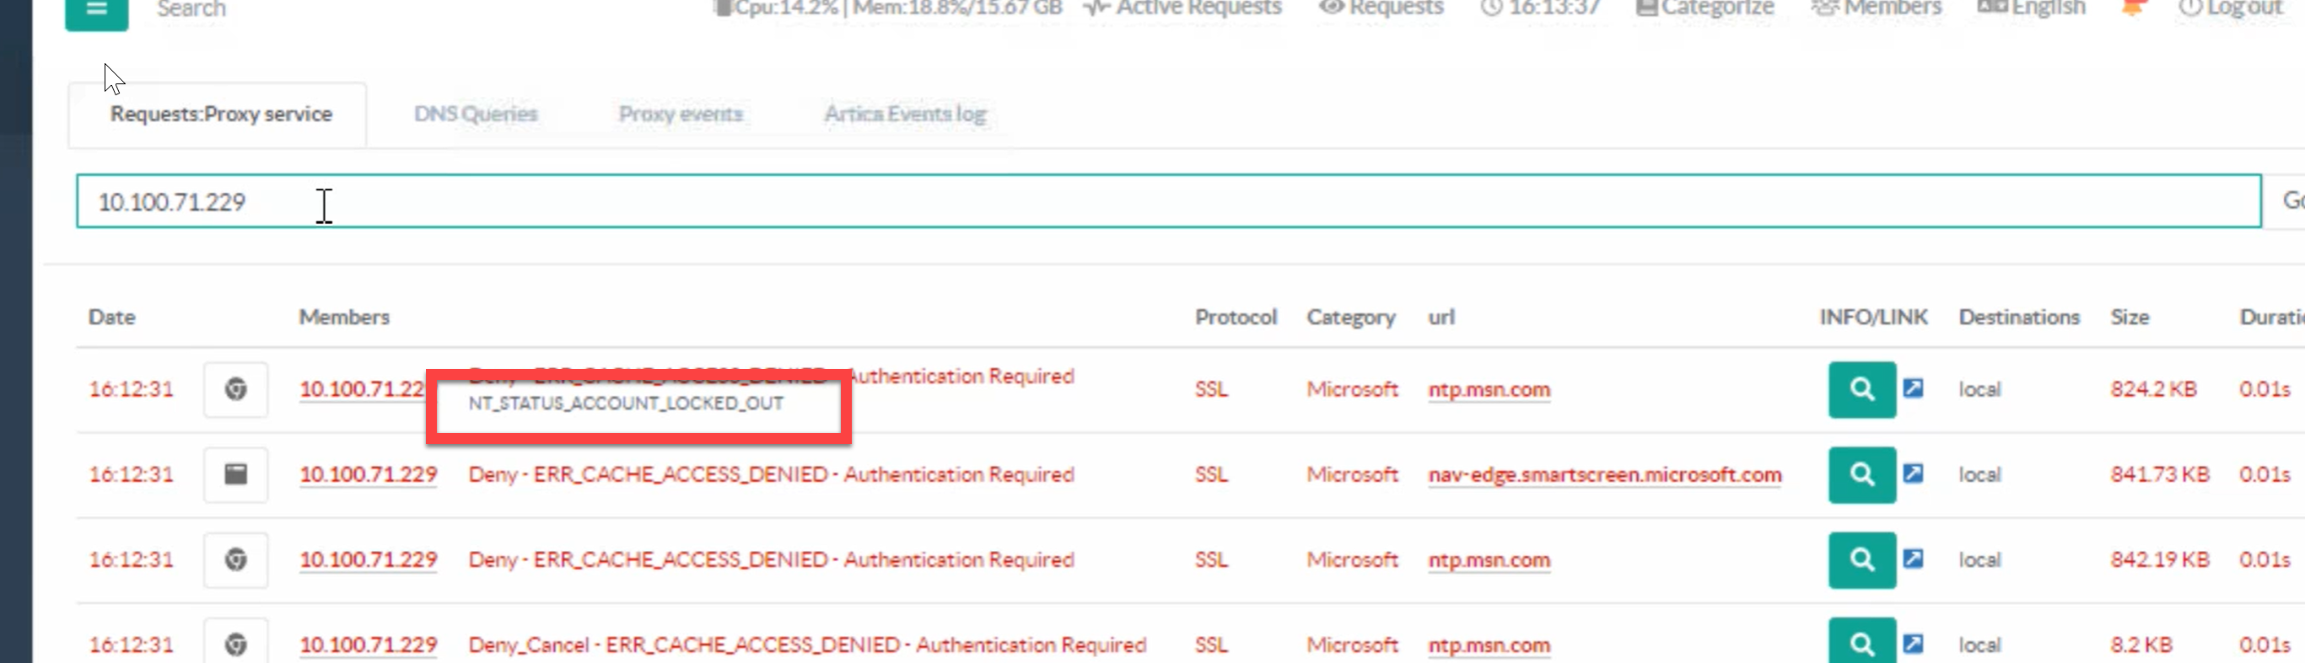Screen dimensions: 2305x663
Task: Open the Proxy events tab
Action: (680, 115)
